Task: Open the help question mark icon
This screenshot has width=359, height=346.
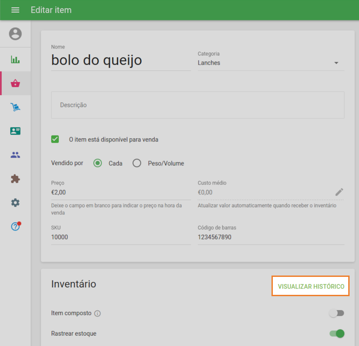Action: [15, 226]
